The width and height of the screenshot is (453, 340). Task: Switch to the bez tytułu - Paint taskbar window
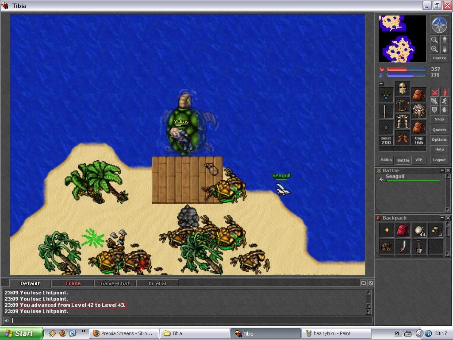coord(336,333)
